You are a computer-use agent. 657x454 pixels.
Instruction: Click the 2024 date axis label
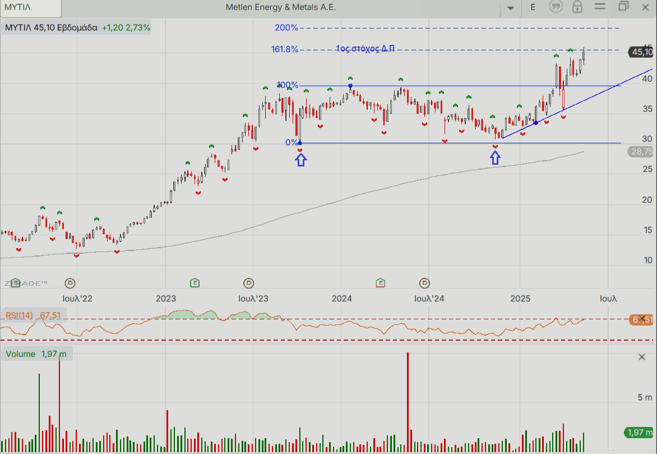[342, 299]
